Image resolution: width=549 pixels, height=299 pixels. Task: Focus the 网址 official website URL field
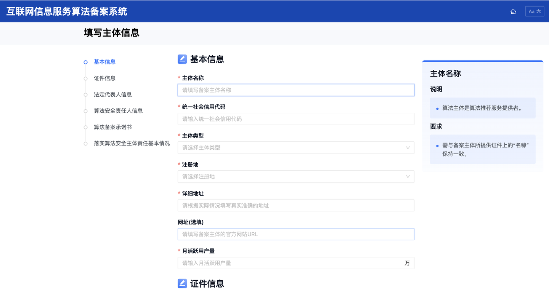click(x=295, y=234)
